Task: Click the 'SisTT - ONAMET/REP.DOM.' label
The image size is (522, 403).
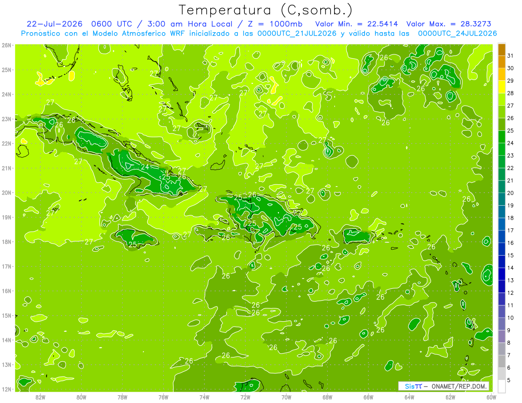Action: pos(444,386)
